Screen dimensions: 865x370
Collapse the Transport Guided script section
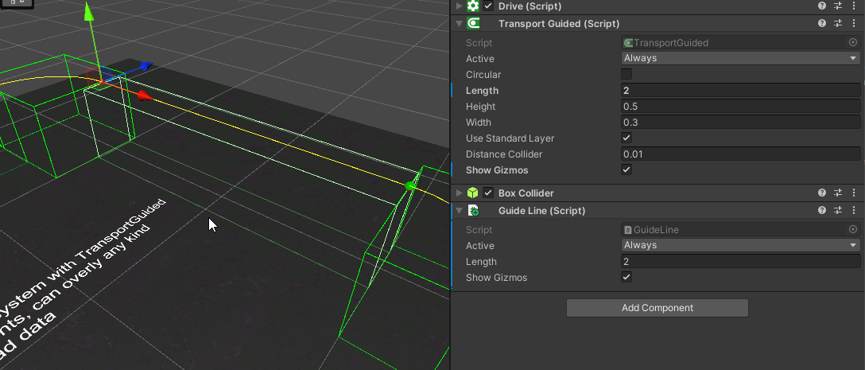[459, 24]
